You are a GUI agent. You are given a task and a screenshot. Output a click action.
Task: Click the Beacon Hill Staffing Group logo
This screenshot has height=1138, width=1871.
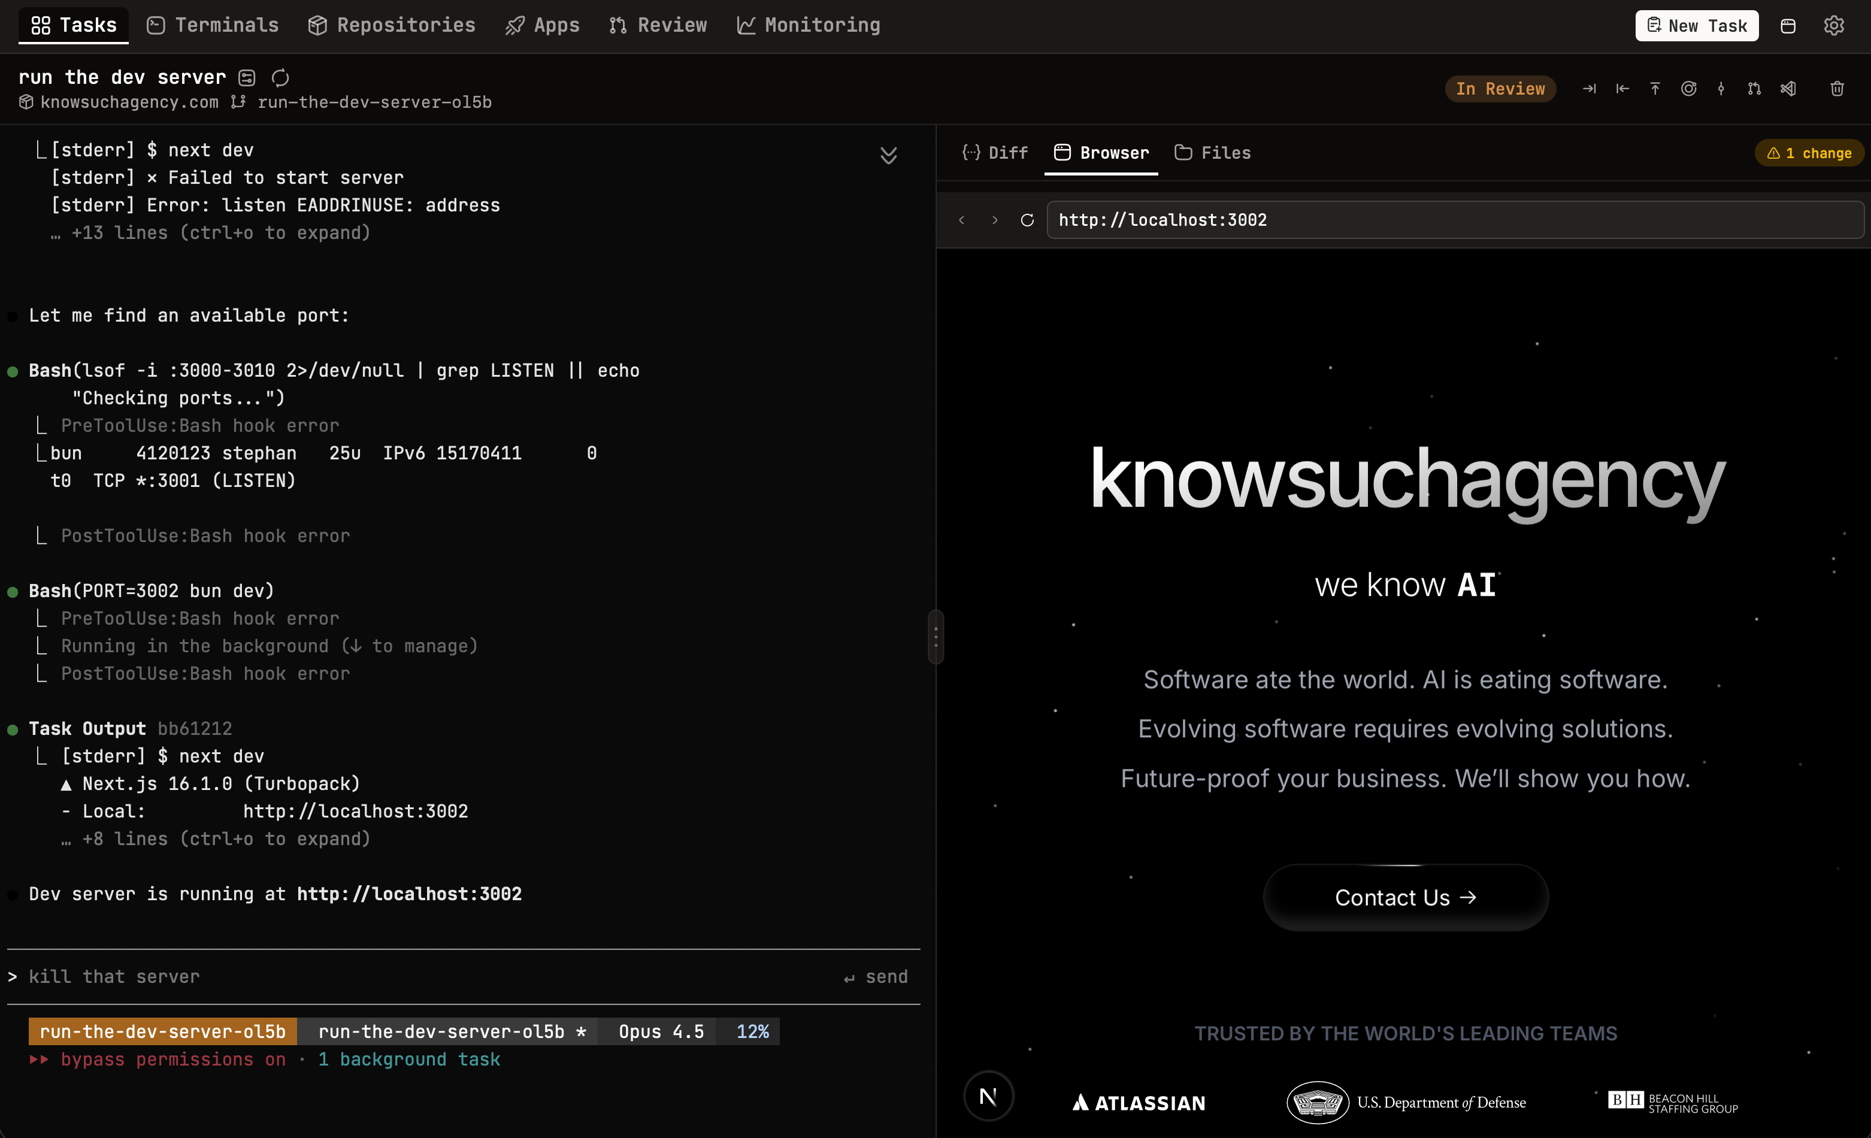point(1673,1102)
